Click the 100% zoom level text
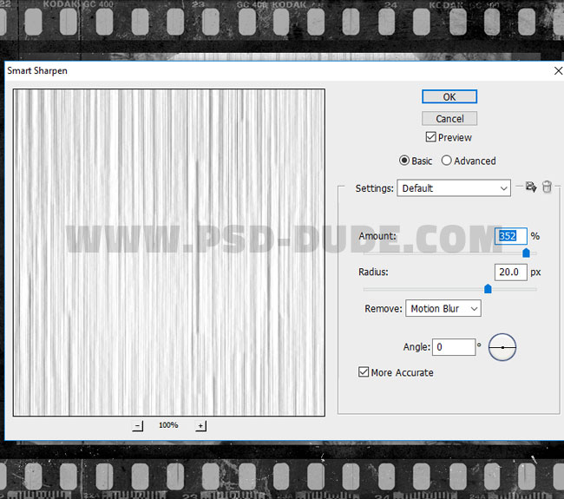Viewport: 564px width, 499px height. (168, 425)
